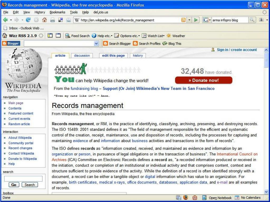Image resolution: width=270 pixels, height=202 pixels.
Task: Open the del.icio.us menu
Action: pyautogui.click(x=101, y=12)
